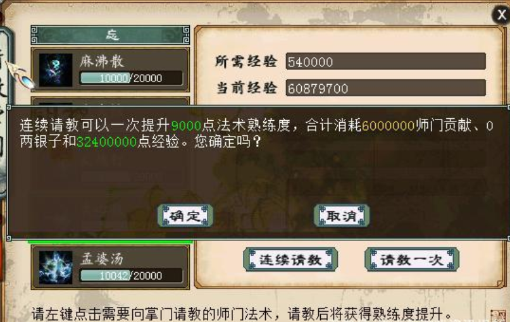Click the 请教一次 button

412,259
